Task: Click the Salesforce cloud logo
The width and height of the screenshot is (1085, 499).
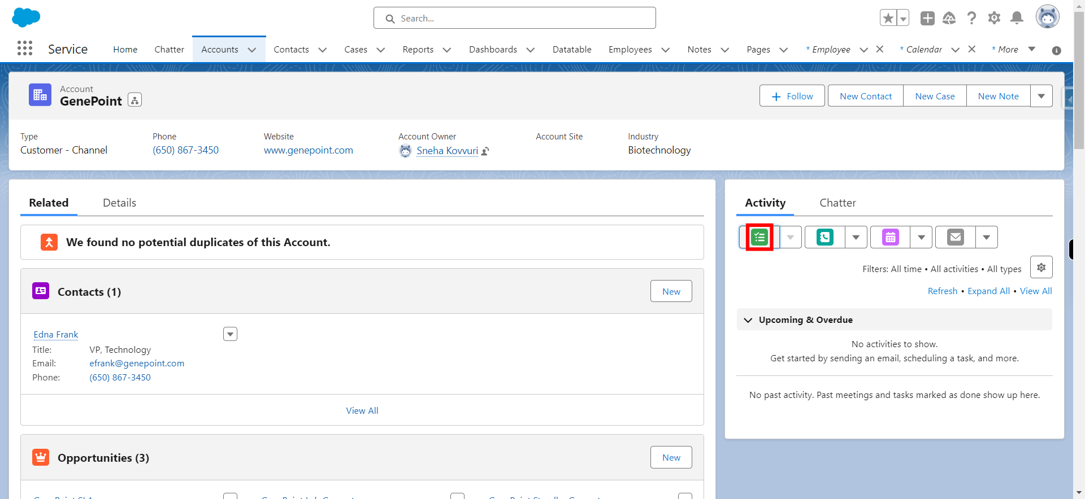Action: click(x=26, y=17)
